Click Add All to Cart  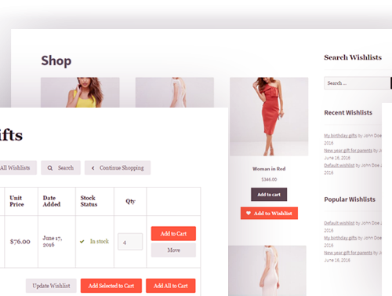pyautogui.click(x=171, y=286)
